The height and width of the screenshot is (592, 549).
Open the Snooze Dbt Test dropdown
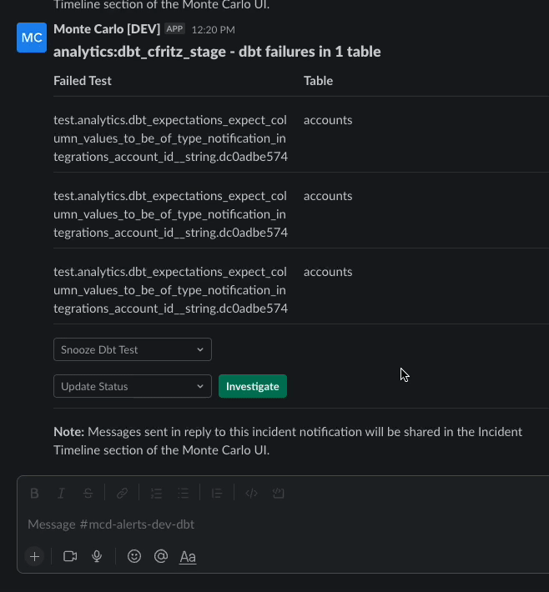coord(133,349)
